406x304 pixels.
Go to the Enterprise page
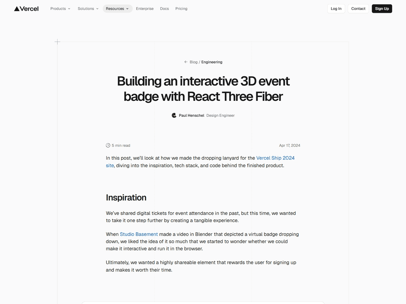tap(145, 9)
